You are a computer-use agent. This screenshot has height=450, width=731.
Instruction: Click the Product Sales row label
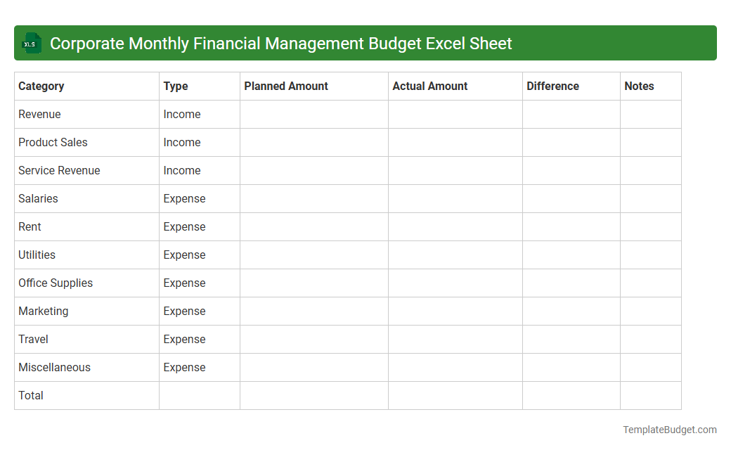click(x=53, y=142)
